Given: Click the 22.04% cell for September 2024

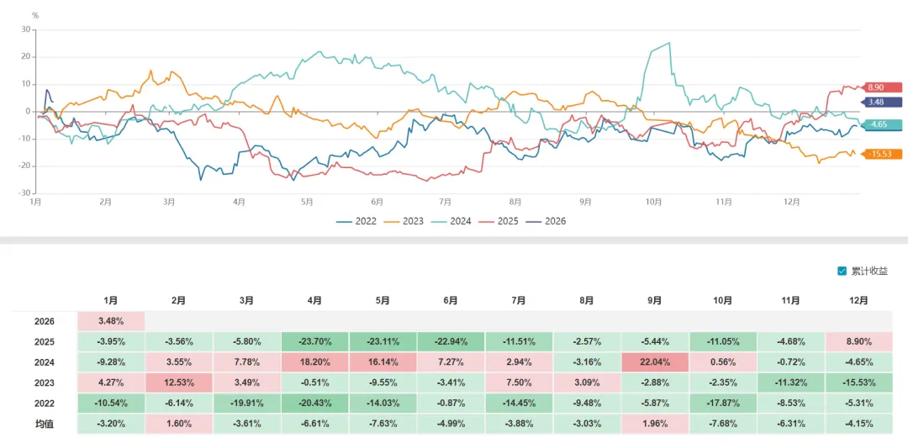Looking at the screenshot, I should coord(655,362).
